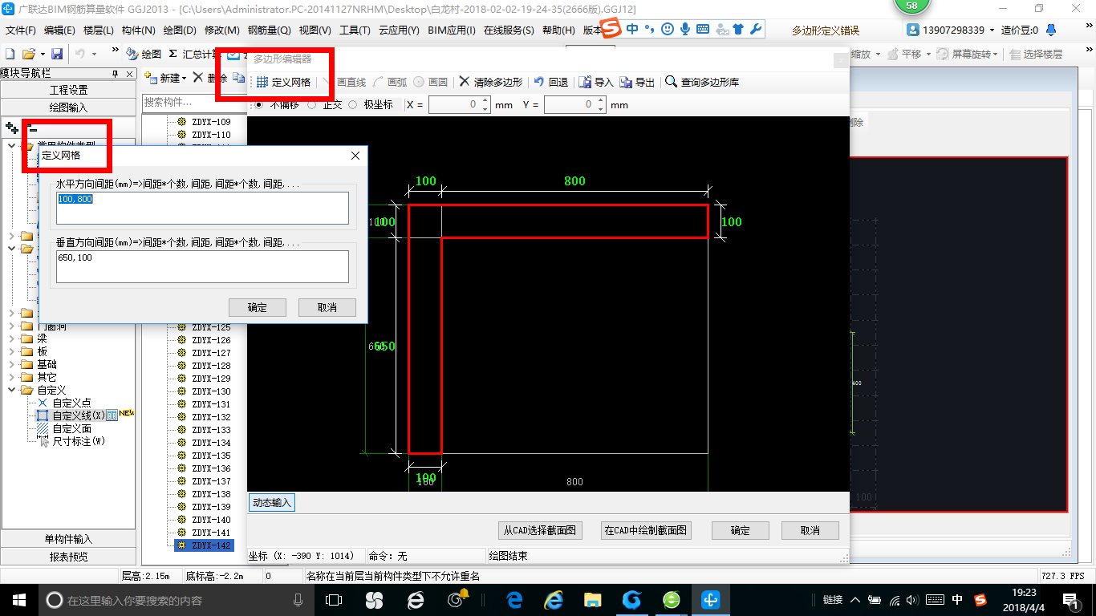Click the 搜索构件 search box
The image size is (1096, 616).
point(193,103)
